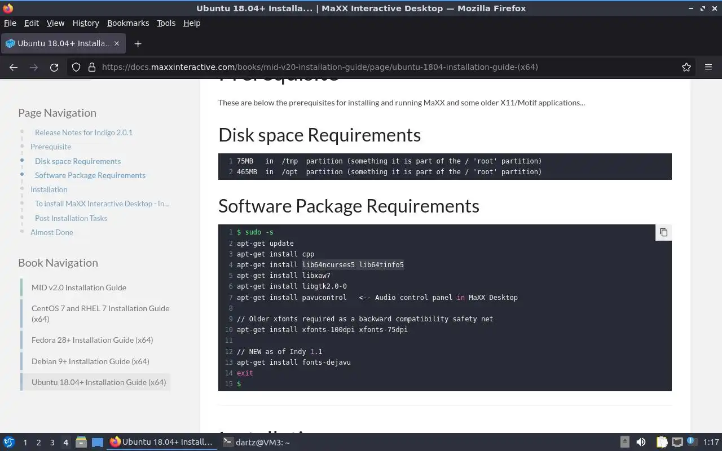This screenshot has width=722, height=451.
Task: Close the Ubuntu 18.04+ Installa... tab
Action: 117,43
